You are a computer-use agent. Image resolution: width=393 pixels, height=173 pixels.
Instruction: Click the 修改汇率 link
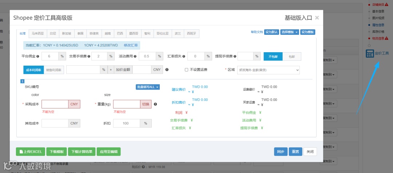point(131,45)
